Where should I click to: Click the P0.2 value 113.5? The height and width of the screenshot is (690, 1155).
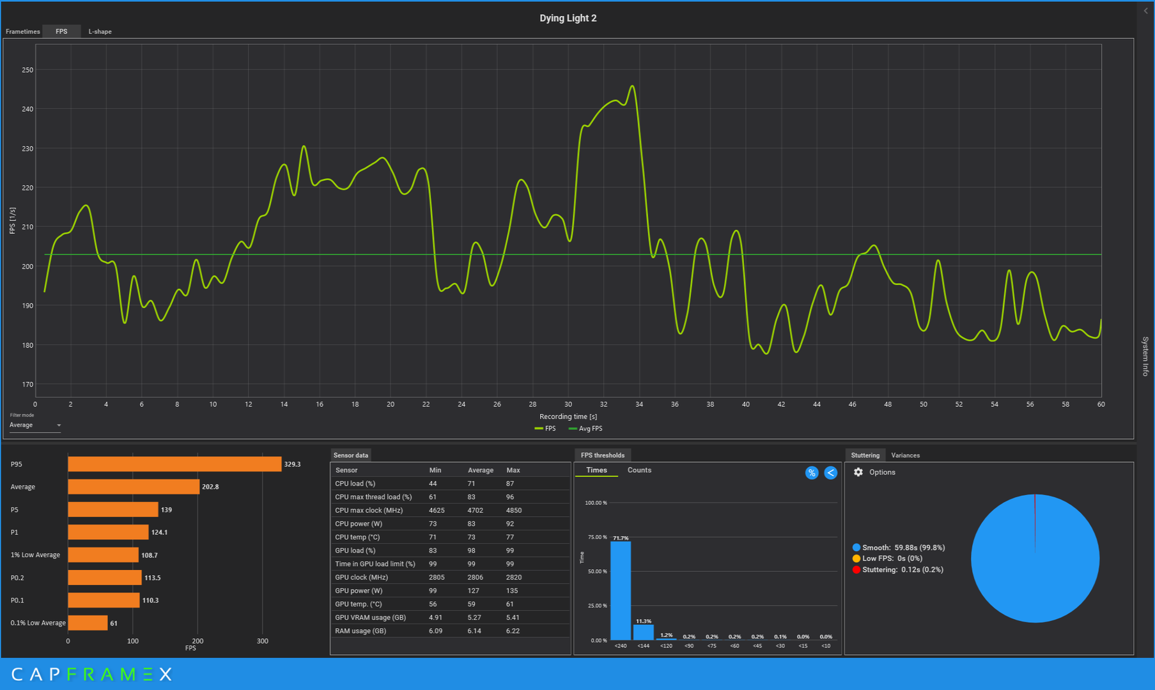tap(152, 578)
